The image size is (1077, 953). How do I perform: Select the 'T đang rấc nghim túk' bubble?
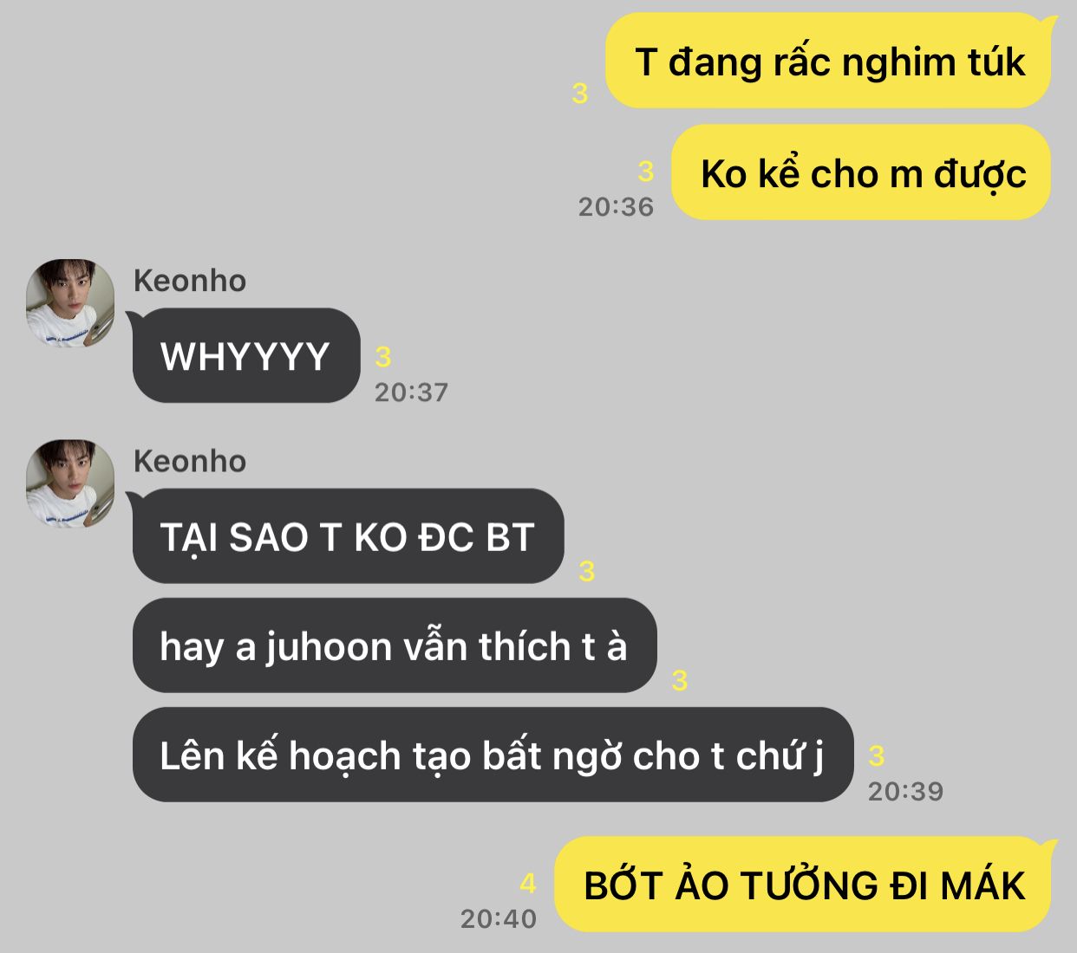click(x=830, y=61)
